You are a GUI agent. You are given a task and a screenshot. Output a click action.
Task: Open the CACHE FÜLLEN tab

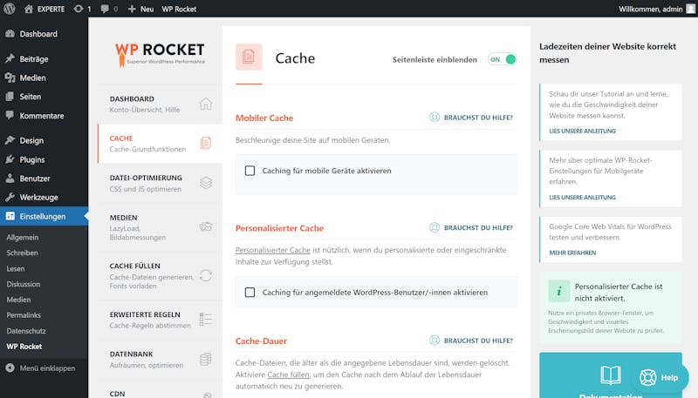coord(160,275)
